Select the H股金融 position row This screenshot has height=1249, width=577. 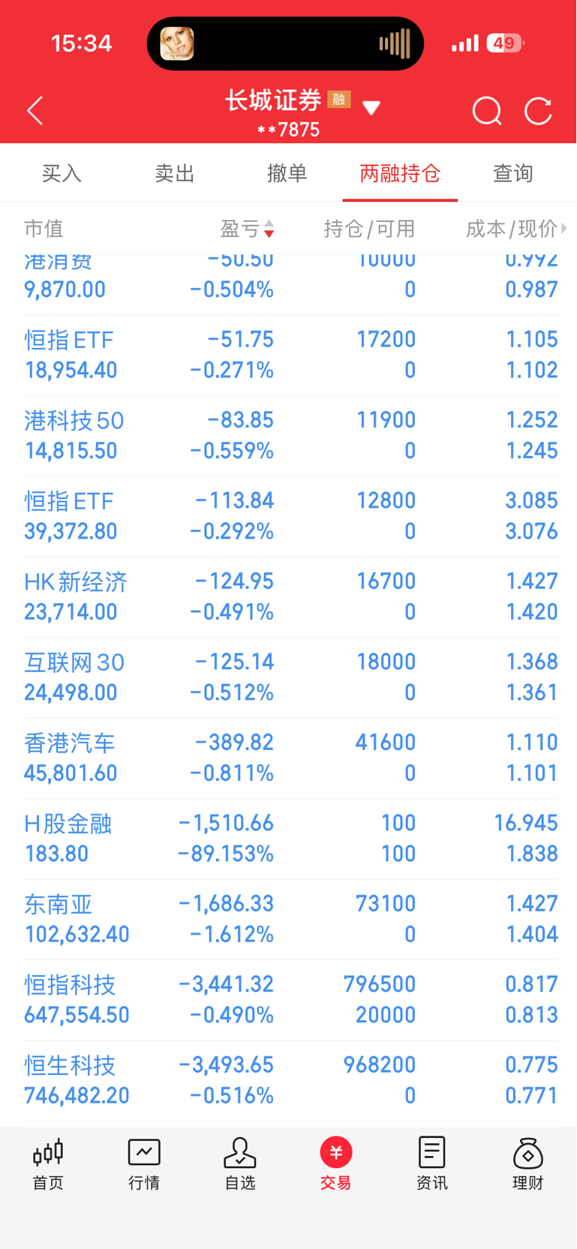point(291,839)
